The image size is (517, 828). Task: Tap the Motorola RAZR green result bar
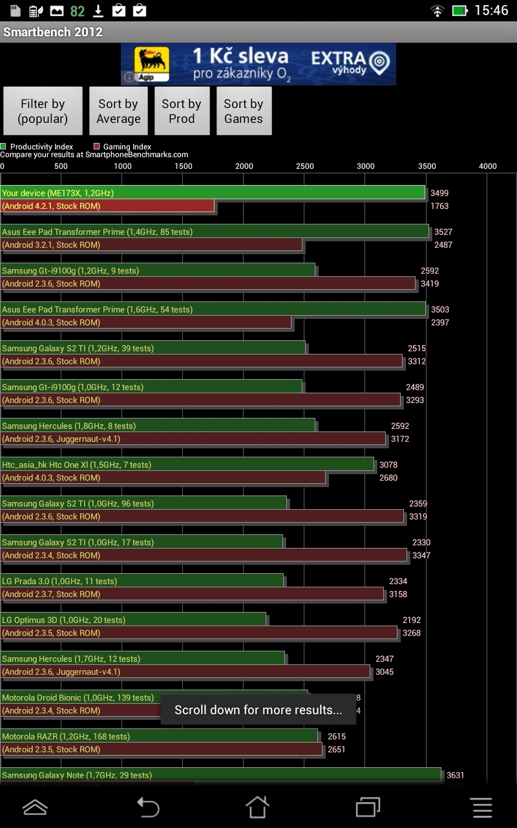pos(159,736)
